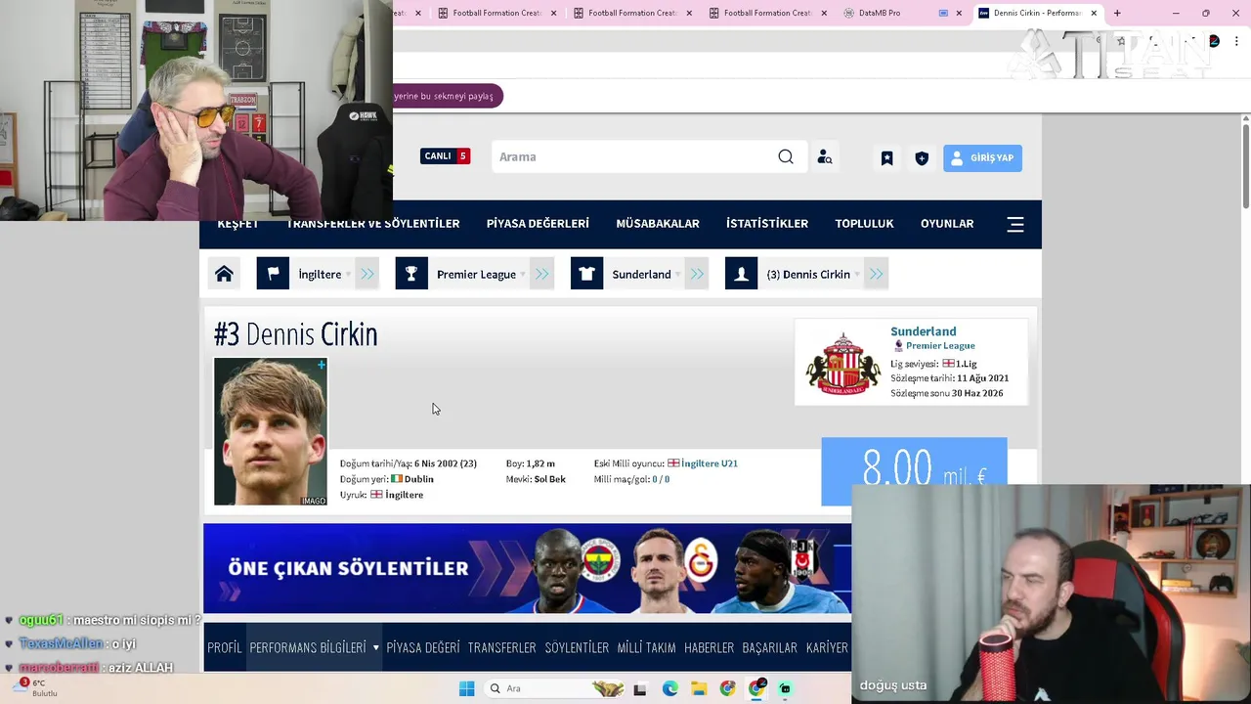This screenshot has height=704, width=1251.
Task: Click the shirt icon beside Sunderland
Action: point(586,274)
